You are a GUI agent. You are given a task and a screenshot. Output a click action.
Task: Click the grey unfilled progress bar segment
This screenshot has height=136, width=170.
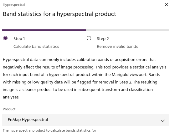127,30
